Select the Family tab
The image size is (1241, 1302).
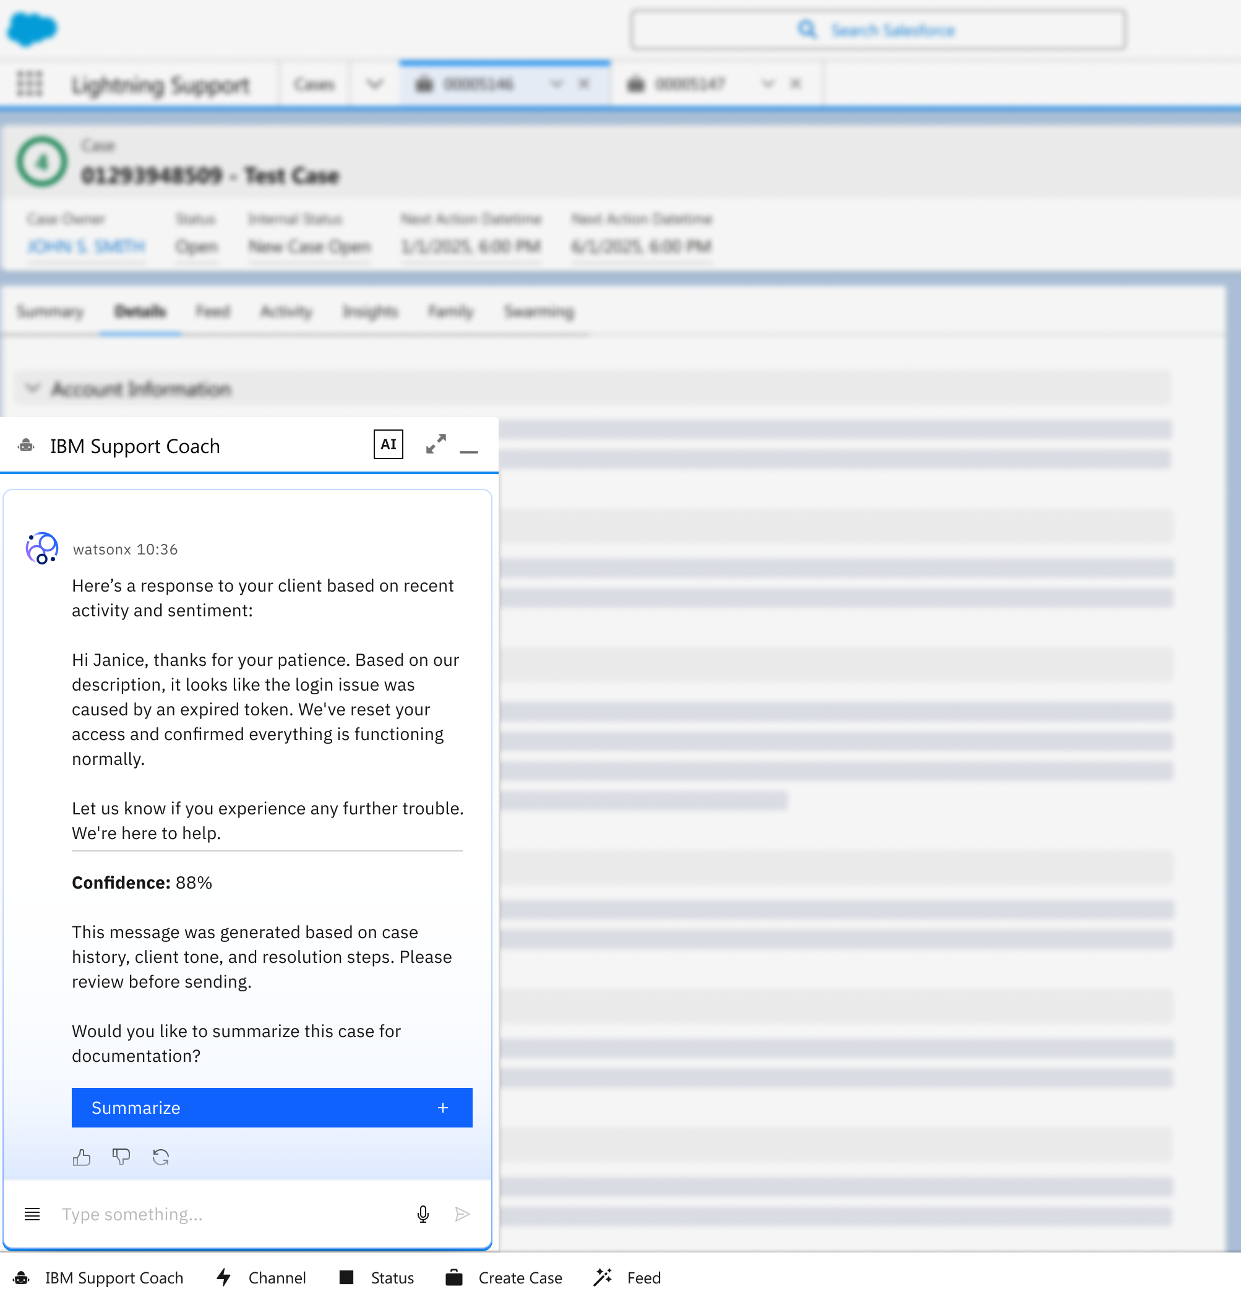[450, 311]
